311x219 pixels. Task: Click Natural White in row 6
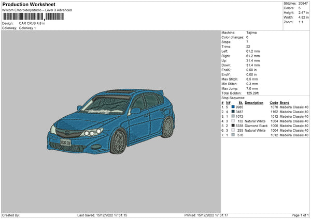[255, 131]
